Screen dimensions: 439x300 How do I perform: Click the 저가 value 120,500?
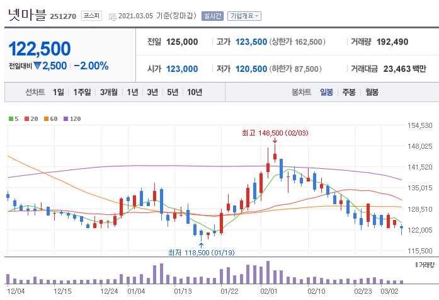(251, 69)
